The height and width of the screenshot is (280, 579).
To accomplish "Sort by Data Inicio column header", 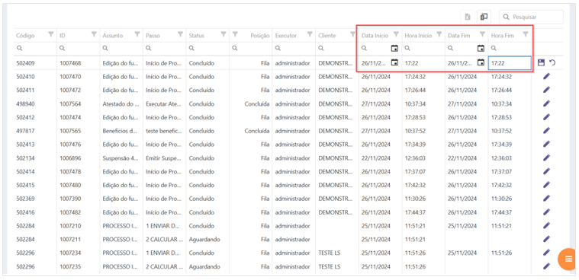I will point(375,36).
